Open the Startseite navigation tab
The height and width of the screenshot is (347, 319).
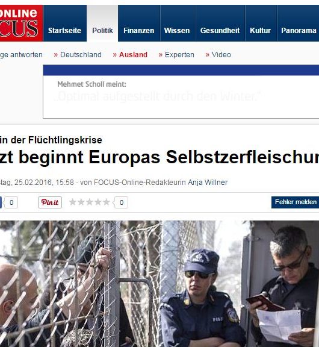(x=65, y=23)
